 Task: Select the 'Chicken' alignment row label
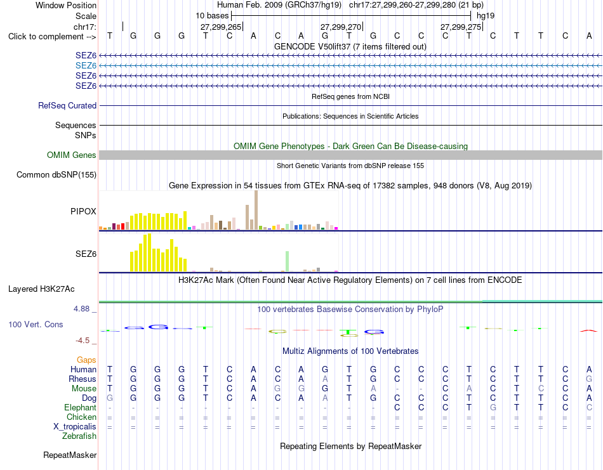pyautogui.click(x=81, y=417)
